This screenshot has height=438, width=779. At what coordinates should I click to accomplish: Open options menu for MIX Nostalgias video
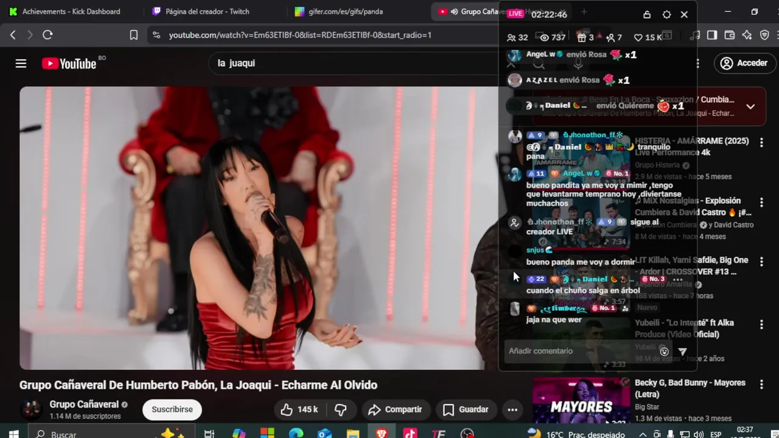point(761,202)
